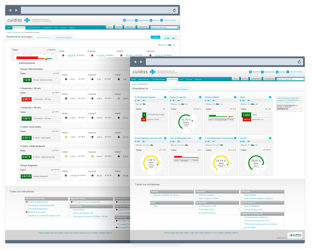The width and height of the screenshot is (312, 250).
Task: Filter Altas card by Año
Action: tap(257, 104)
